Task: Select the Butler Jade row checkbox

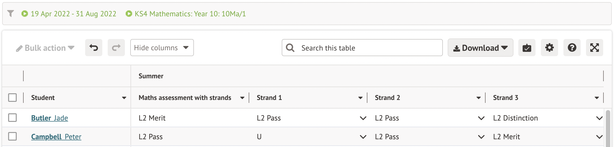Action: click(12, 118)
